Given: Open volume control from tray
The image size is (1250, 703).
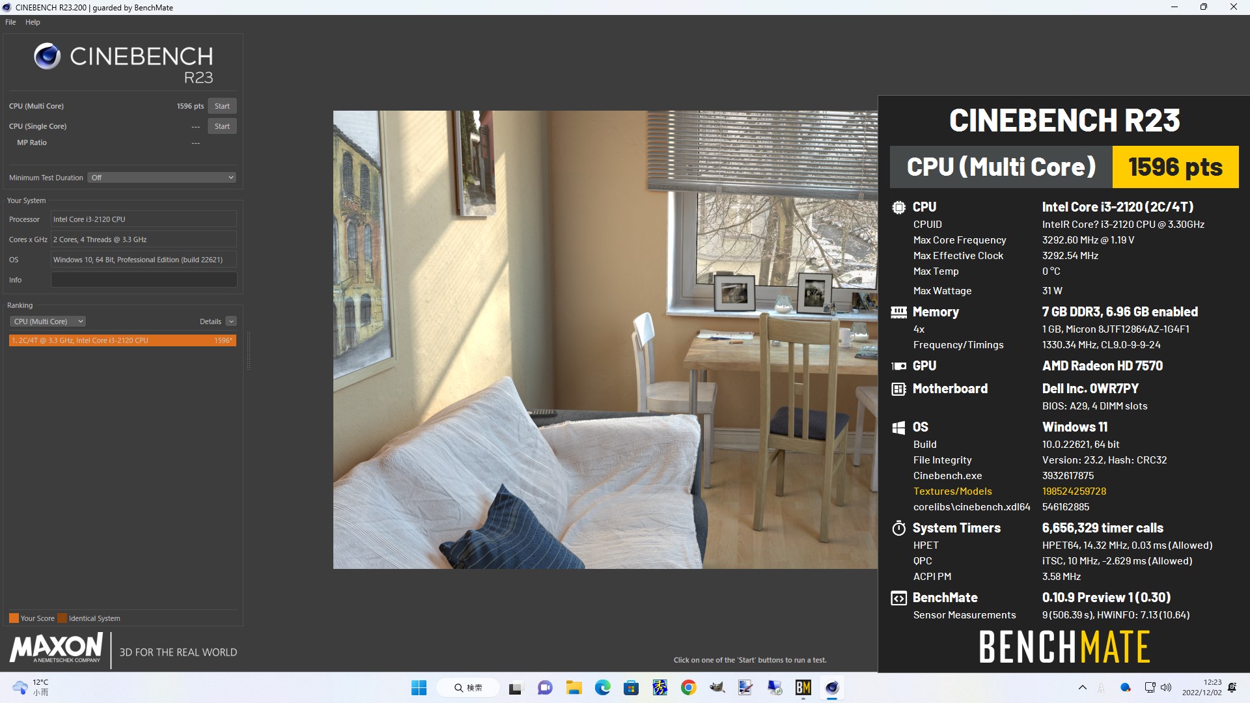Looking at the screenshot, I should 1165,687.
